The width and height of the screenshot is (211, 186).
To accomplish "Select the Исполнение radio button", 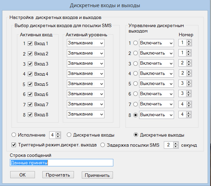I will 14,135.
